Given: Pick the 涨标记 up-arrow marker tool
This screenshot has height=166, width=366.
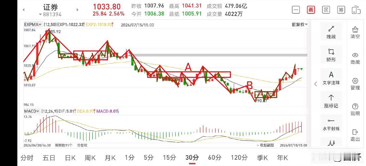Looking at the screenshot, I should (x=331, y=101).
